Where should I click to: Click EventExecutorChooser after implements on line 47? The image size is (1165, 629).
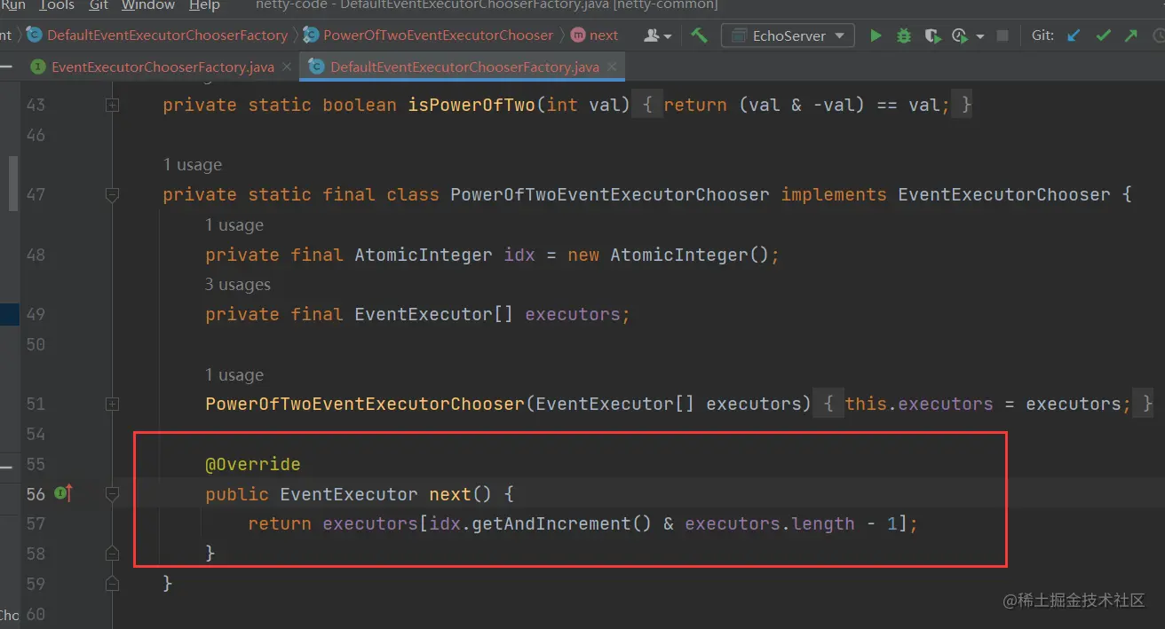(x=1004, y=194)
